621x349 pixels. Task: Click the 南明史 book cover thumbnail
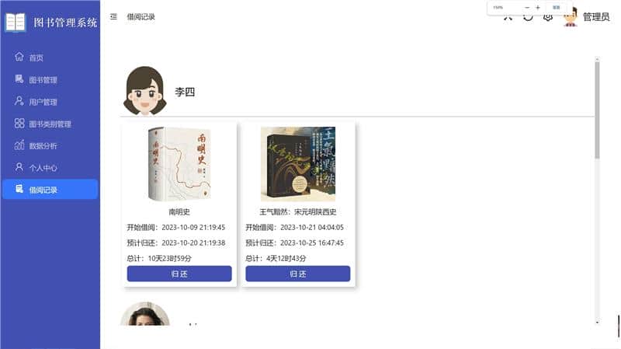point(179,164)
